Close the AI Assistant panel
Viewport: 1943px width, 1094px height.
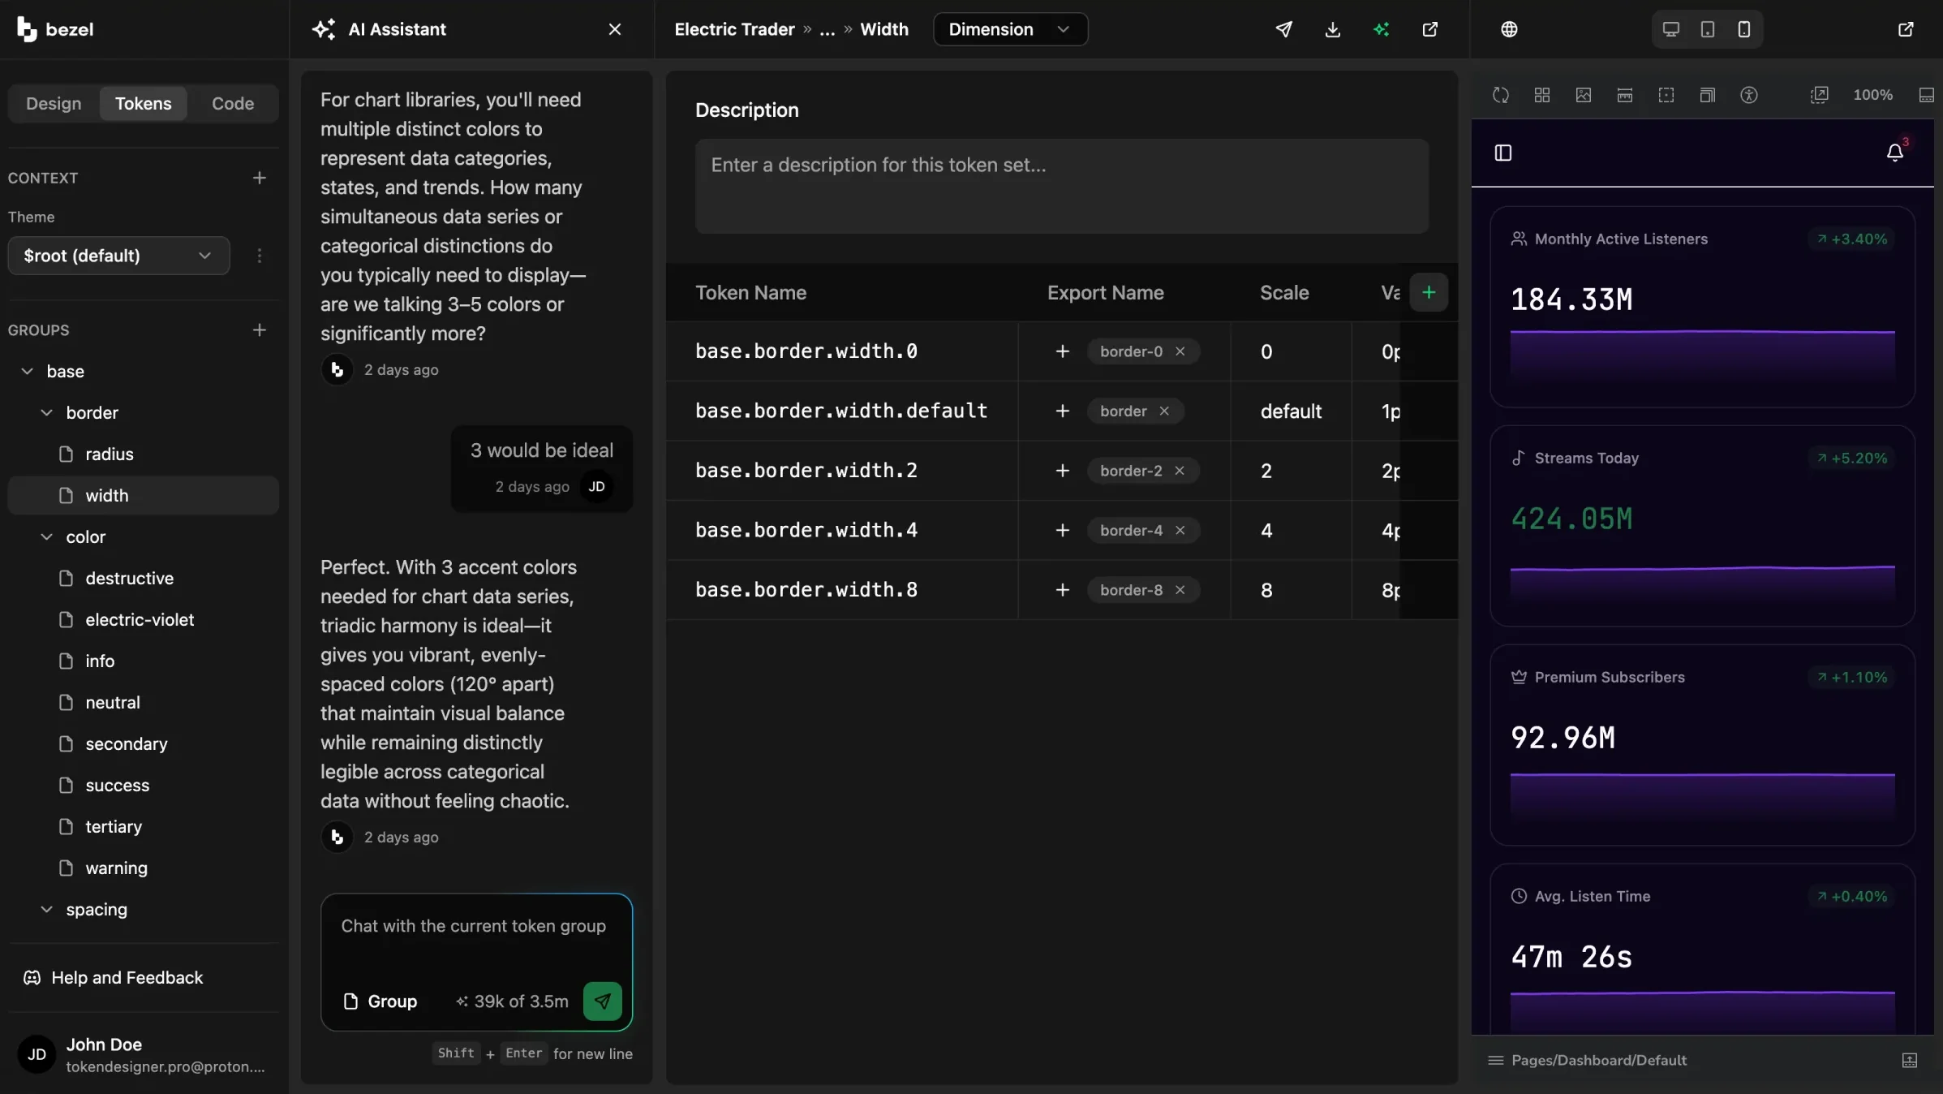(615, 29)
